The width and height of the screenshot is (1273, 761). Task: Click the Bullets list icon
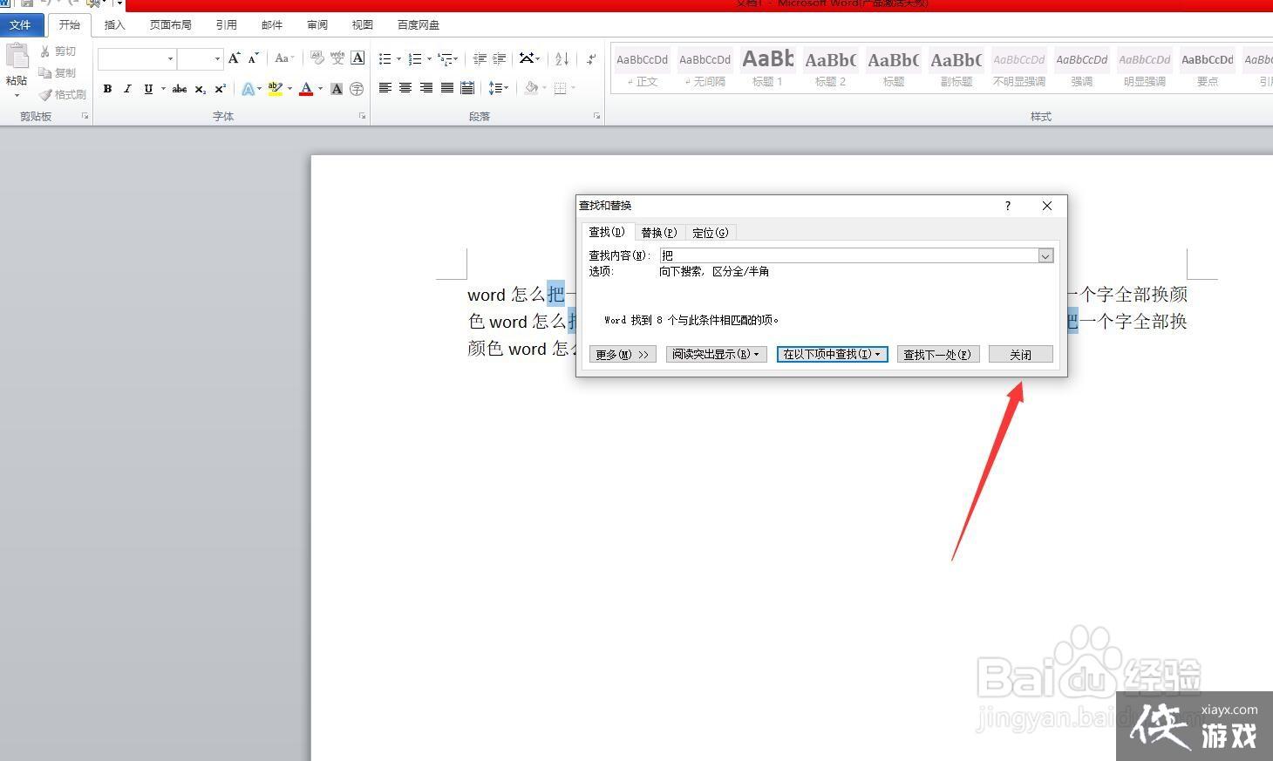click(x=385, y=59)
